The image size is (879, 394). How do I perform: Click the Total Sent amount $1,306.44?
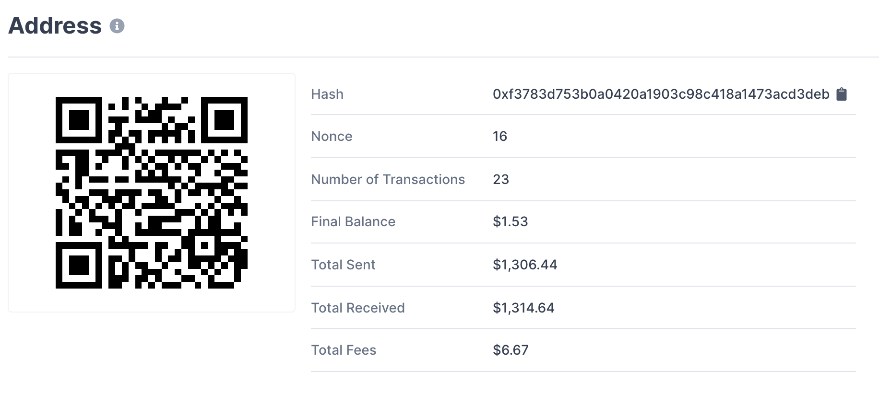click(x=525, y=265)
